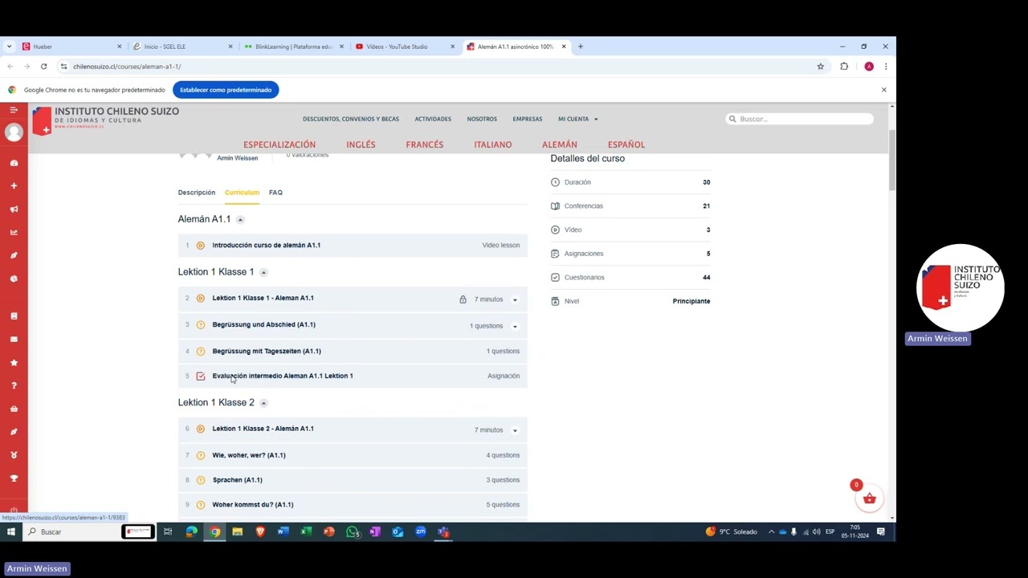The image size is (1028, 578).
Task: Open the Nosotros link
Action: 482,119
